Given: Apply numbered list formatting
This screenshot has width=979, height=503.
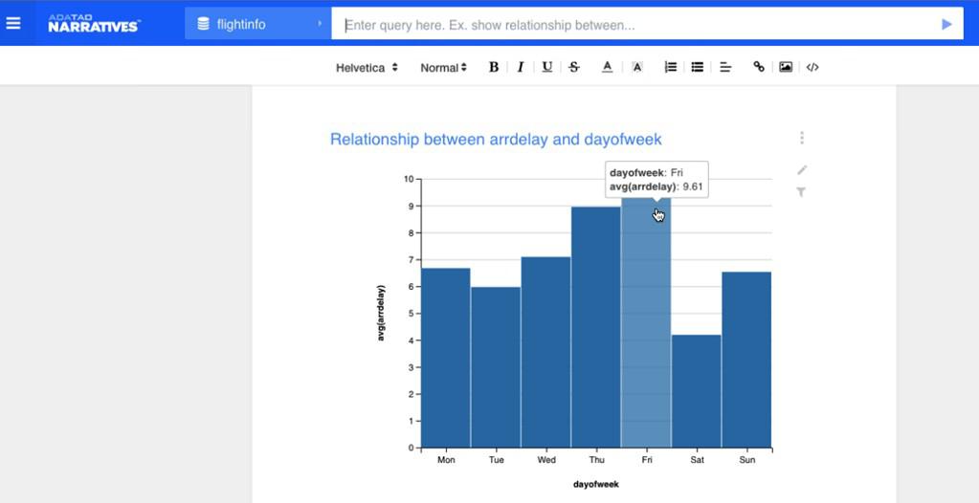Looking at the screenshot, I should [671, 67].
